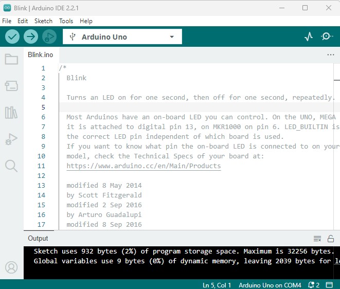Switch to the Output panel tab
The image size is (340, 289).
coord(38,238)
